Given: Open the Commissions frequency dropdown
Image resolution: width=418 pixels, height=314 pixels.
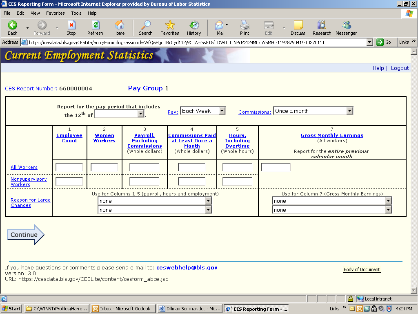Looking at the screenshot, I should pyautogui.click(x=349, y=111).
